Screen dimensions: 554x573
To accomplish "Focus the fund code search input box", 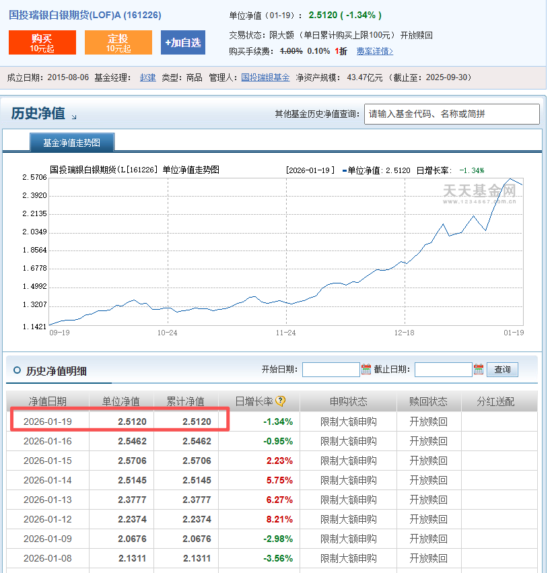I will click(451, 114).
